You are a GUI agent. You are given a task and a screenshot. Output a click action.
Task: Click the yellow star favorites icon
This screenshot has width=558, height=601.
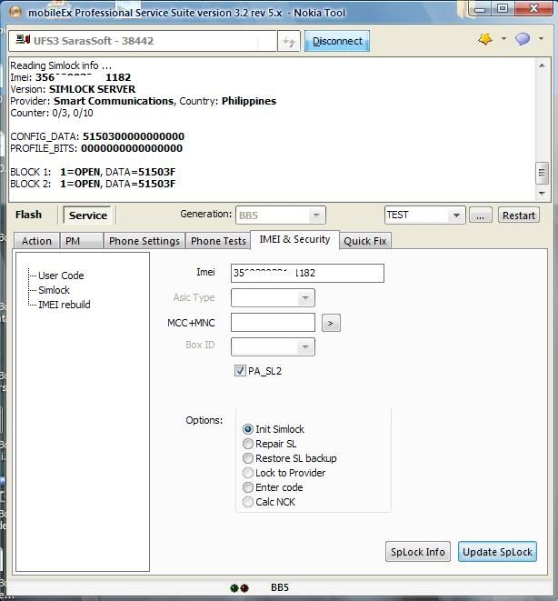(x=485, y=39)
